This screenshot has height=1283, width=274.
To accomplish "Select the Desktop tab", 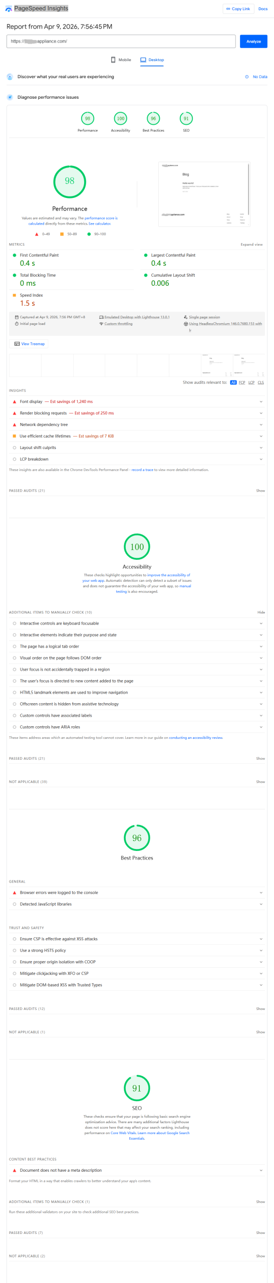I will point(152,60).
